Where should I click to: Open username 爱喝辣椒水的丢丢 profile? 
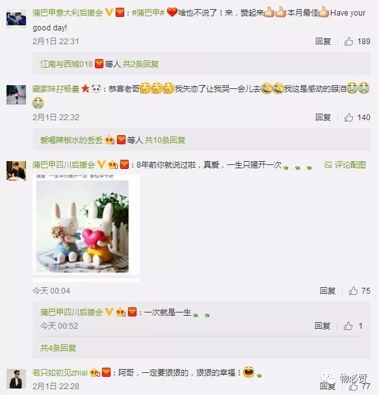point(72,140)
